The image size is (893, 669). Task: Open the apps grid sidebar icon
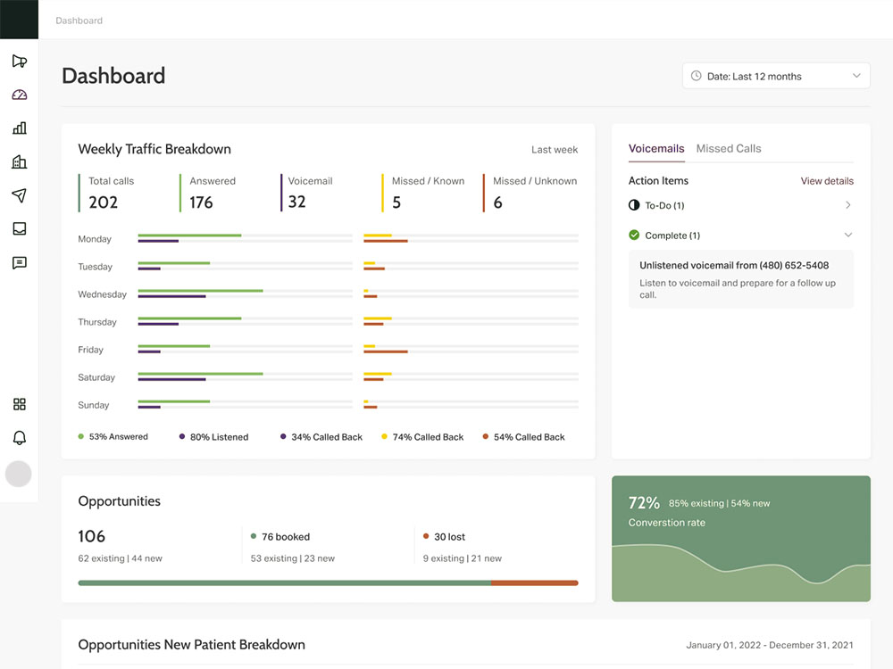click(x=20, y=404)
